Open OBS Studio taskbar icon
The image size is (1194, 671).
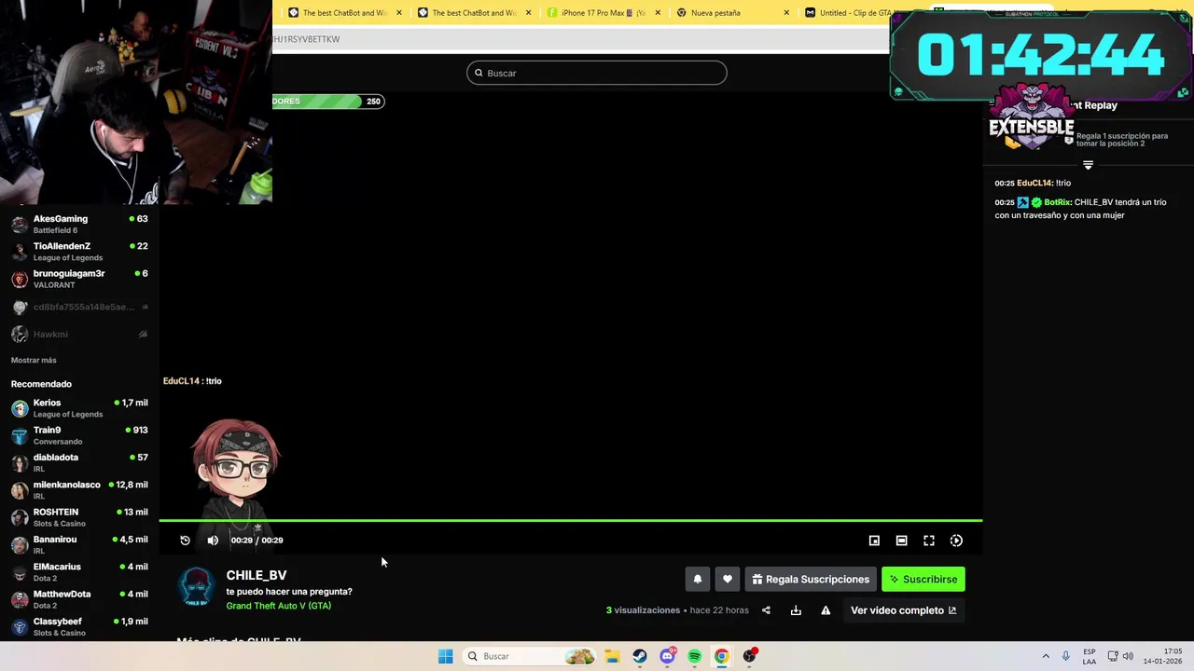tap(749, 656)
